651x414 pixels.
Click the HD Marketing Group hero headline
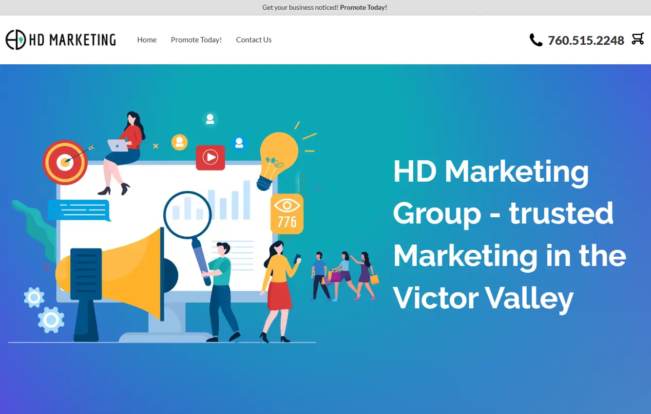point(508,235)
